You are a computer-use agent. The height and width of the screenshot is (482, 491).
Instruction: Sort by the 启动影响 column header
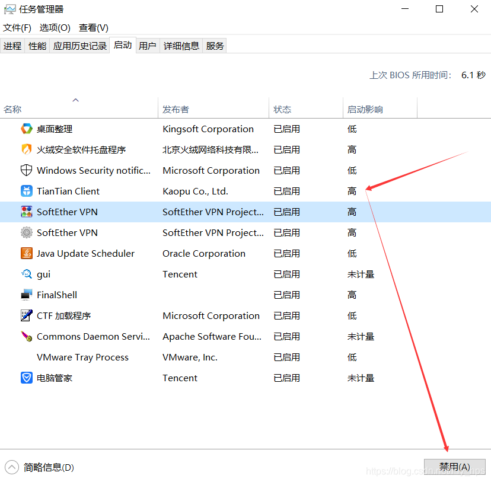coord(380,108)
